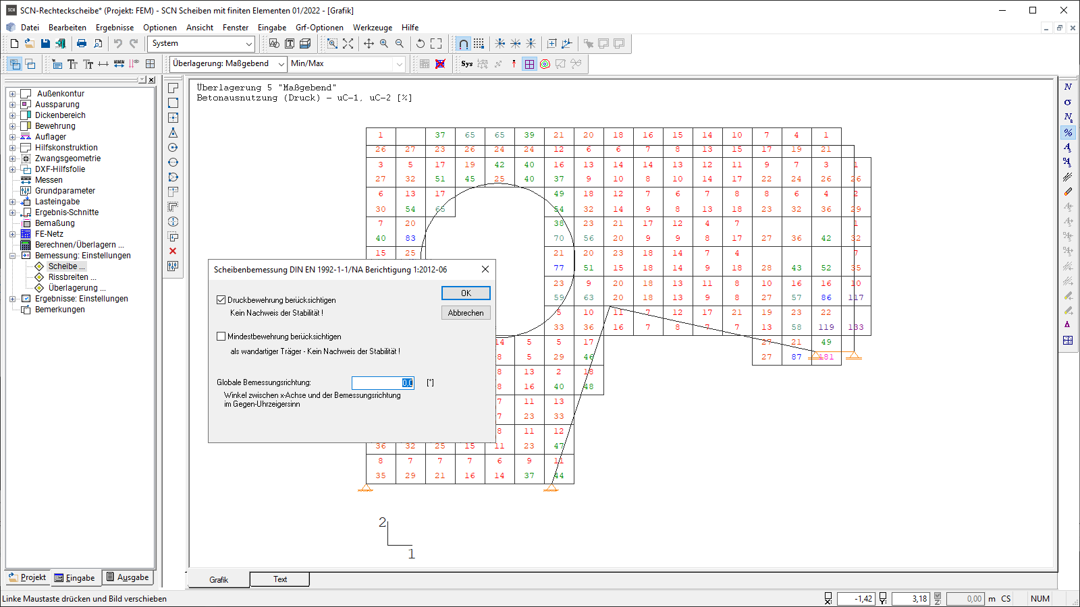Expand the Außenkontur tree node
Screen dimensions: 1080x607
point(12,94)
